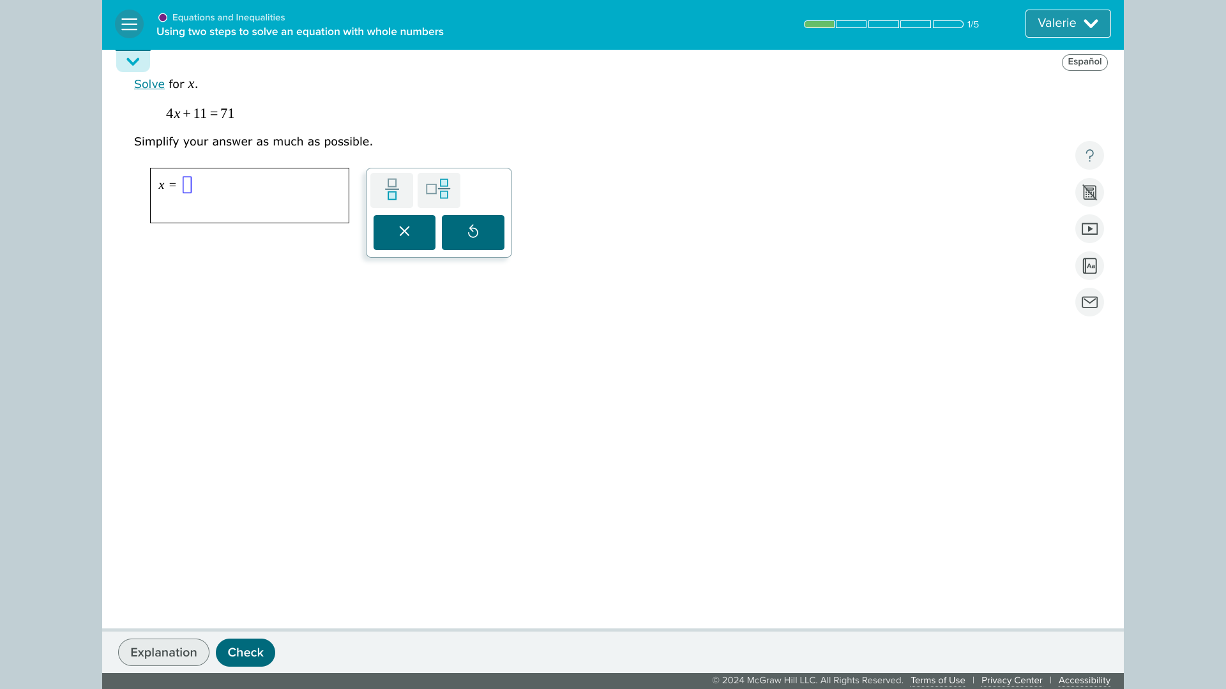
Task: Open the calculator tool
Action: (1089, 192)
